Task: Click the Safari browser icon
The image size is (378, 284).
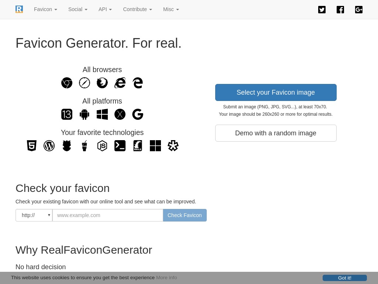Action: (85, 83)
